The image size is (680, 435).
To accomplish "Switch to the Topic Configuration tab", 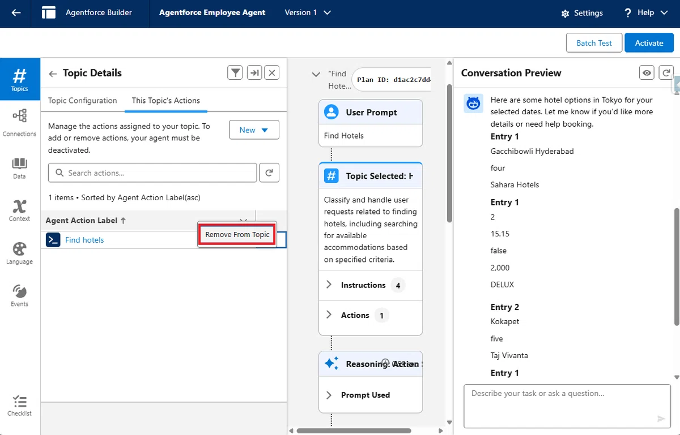I will click(82, 101).
